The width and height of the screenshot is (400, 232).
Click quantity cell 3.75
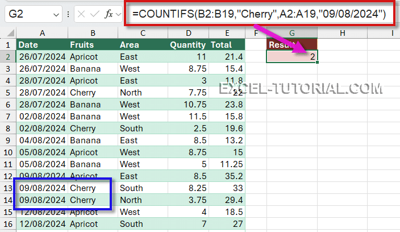click(188, 200)
